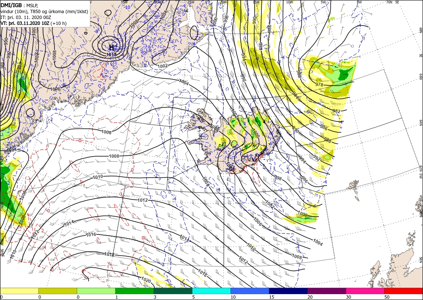Screen dimensions: 423x300
Task: Select the light green legend swatch
Action: coord(96,291)
